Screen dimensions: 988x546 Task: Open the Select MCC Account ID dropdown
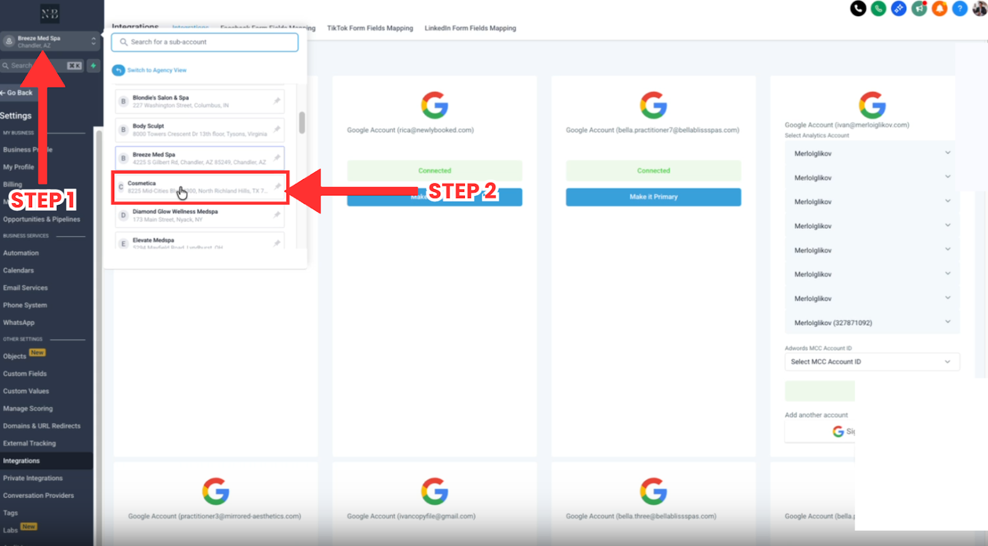(872, 362)
